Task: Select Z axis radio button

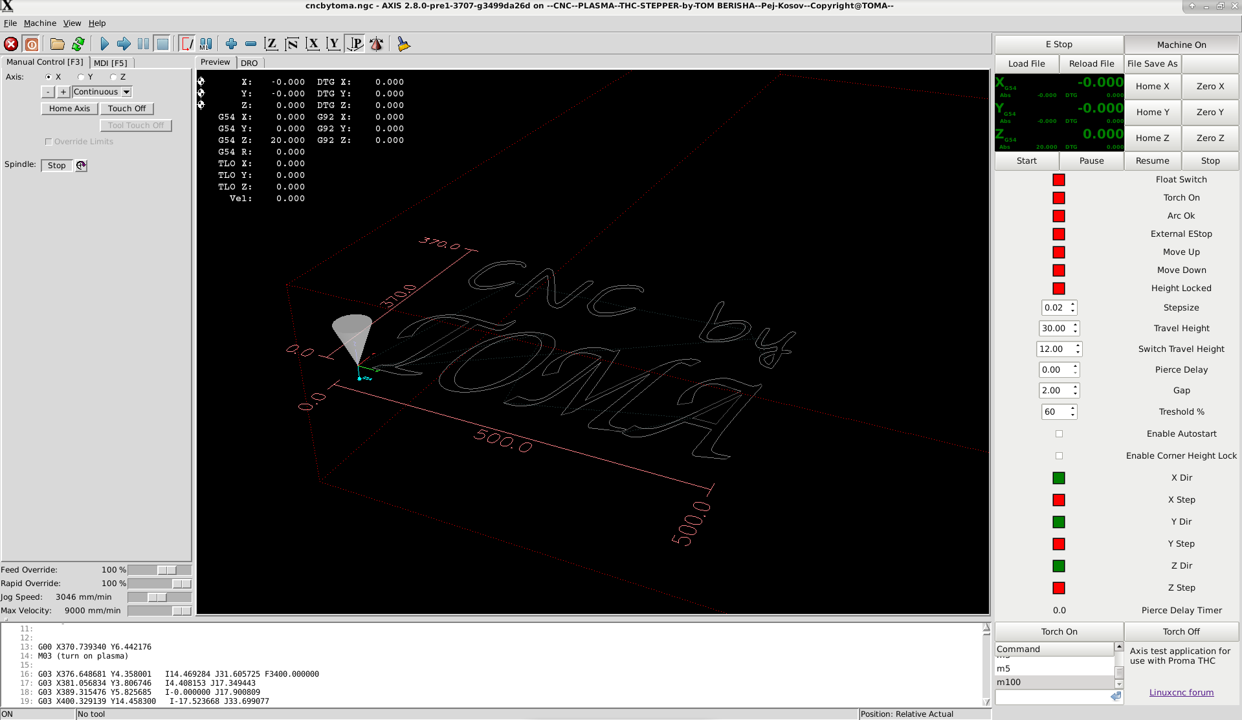Action: [113, 77]
